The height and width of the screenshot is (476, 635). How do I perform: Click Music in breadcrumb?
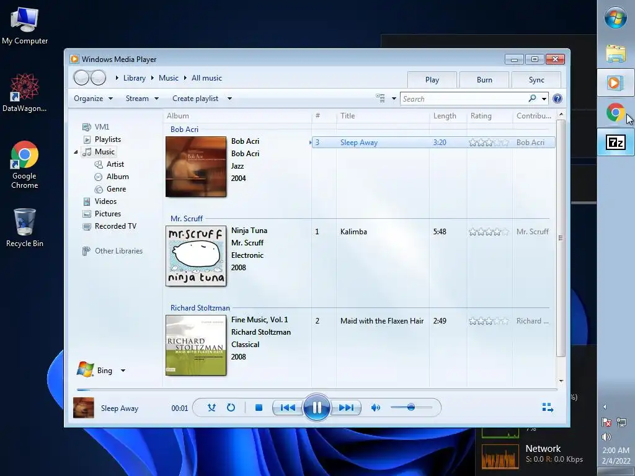pos(169,78)
